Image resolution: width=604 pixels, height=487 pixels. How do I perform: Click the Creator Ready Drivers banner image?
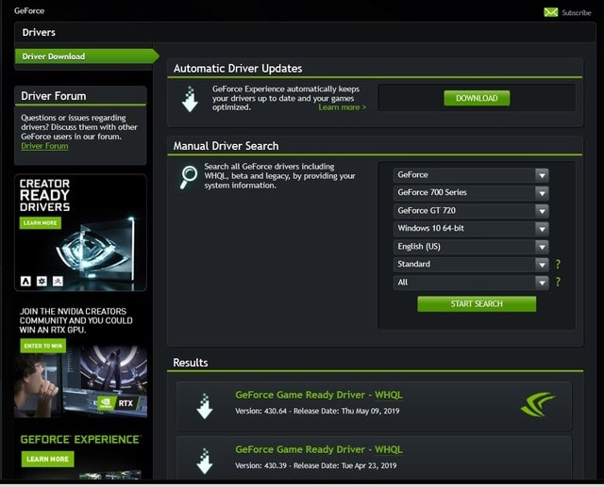click(x=80, y=233)
